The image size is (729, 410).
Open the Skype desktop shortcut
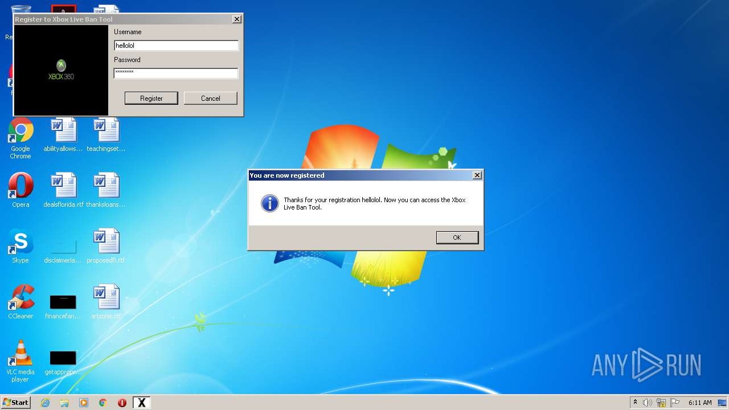(x=21, y=246)
